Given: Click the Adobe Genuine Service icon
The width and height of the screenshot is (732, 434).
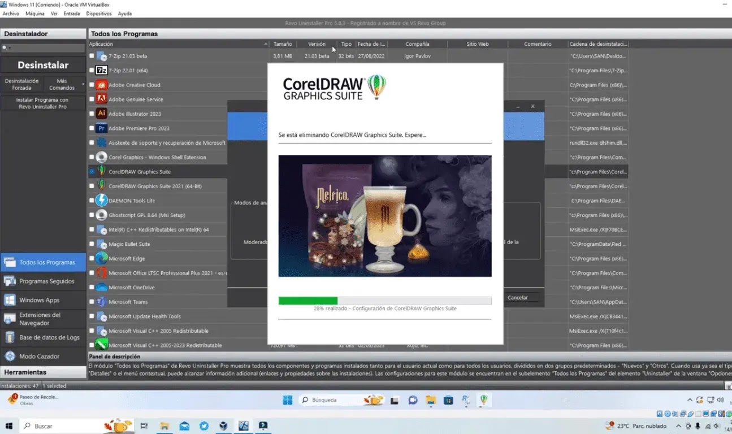Looking at the screenshot, I should pos(102,99).
